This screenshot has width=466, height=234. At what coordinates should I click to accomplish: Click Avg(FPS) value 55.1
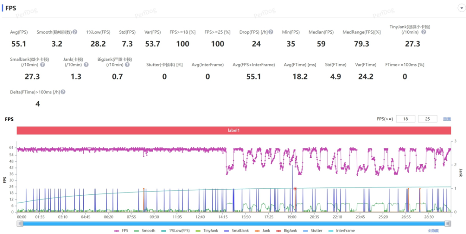click(x=19, y=44)
